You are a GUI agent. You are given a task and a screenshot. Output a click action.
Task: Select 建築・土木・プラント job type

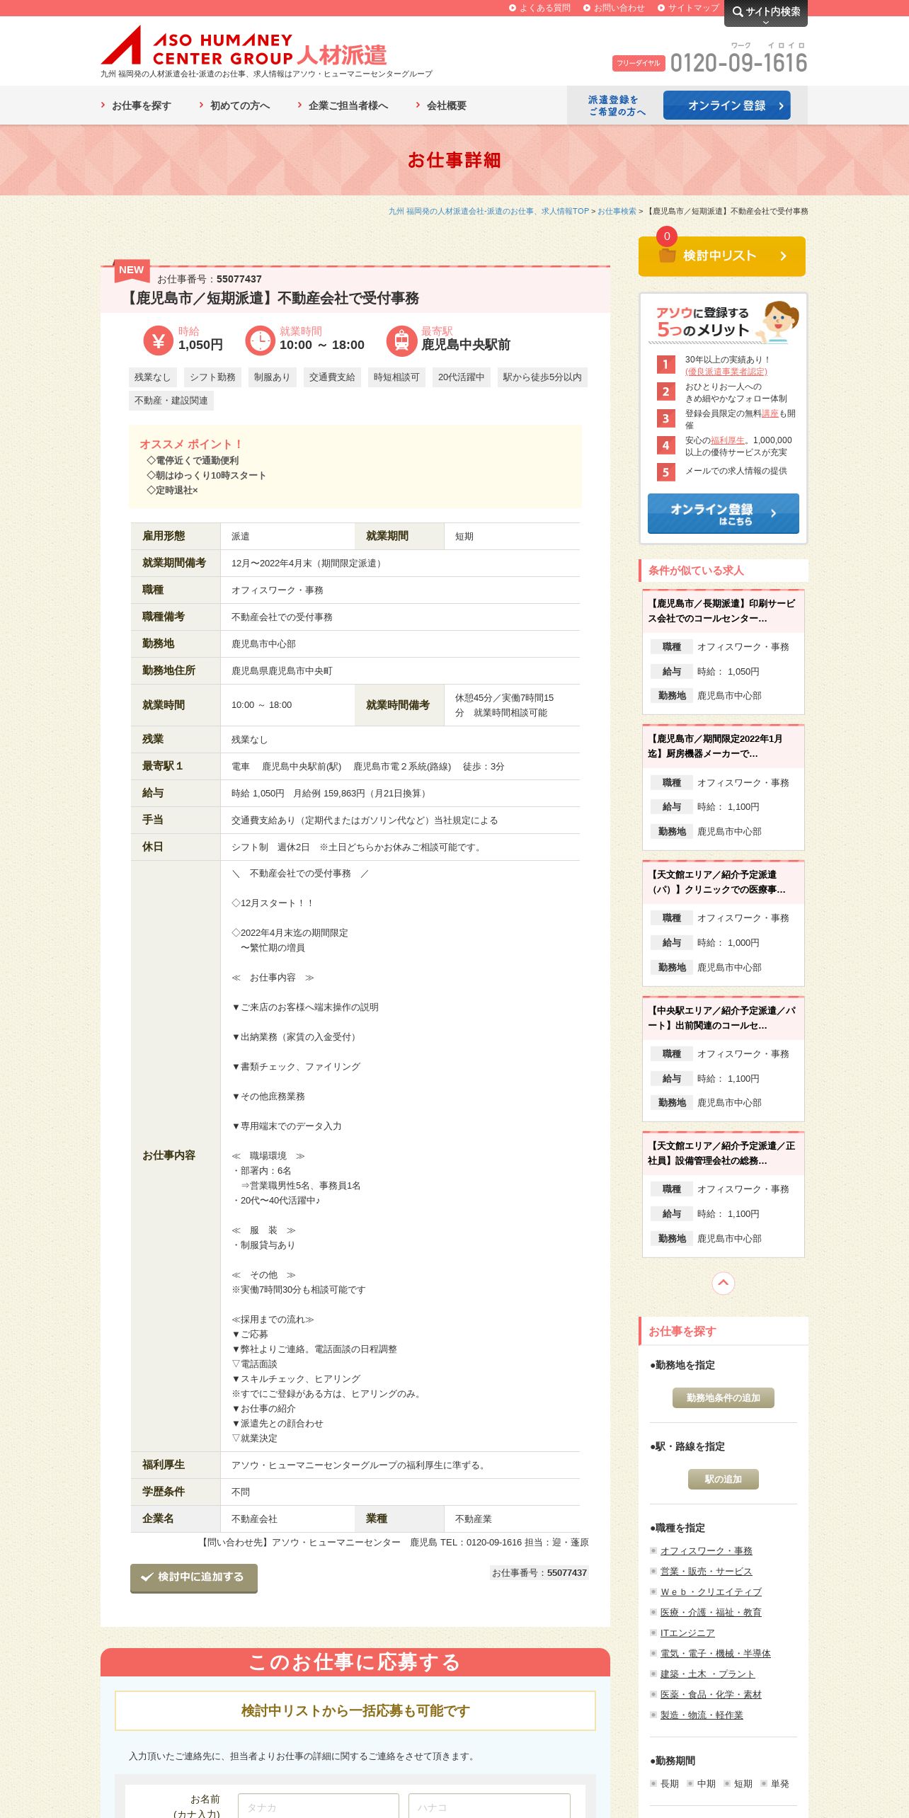(x=707, y=1674)
